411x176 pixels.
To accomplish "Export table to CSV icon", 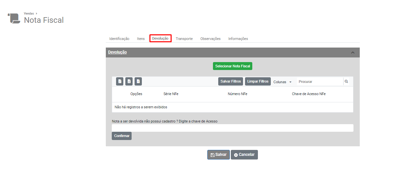I will tap(138, 81).
